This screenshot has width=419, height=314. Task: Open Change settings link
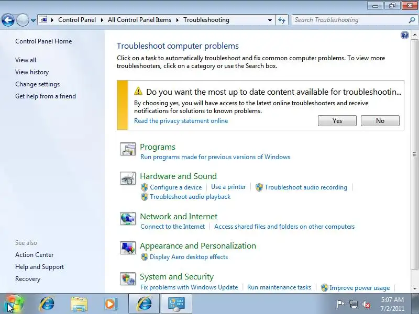coord(37,84)
